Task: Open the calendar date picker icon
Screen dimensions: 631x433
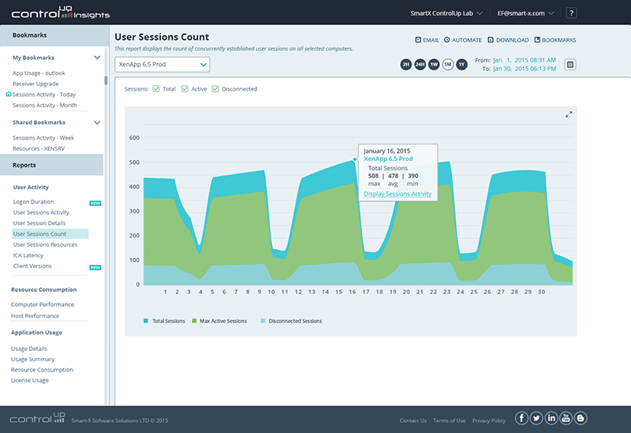Action: [x=569, y=65]
